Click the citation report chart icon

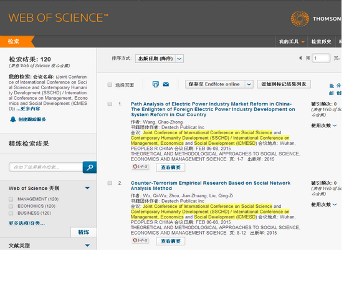(332, 93)
